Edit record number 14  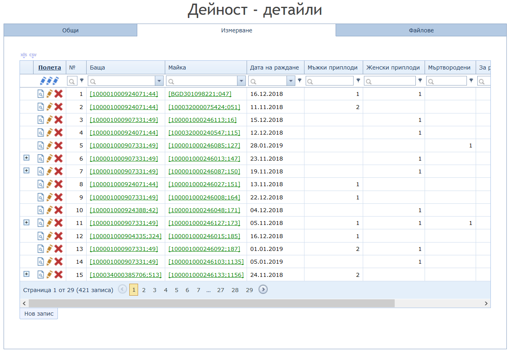(49, 262)
